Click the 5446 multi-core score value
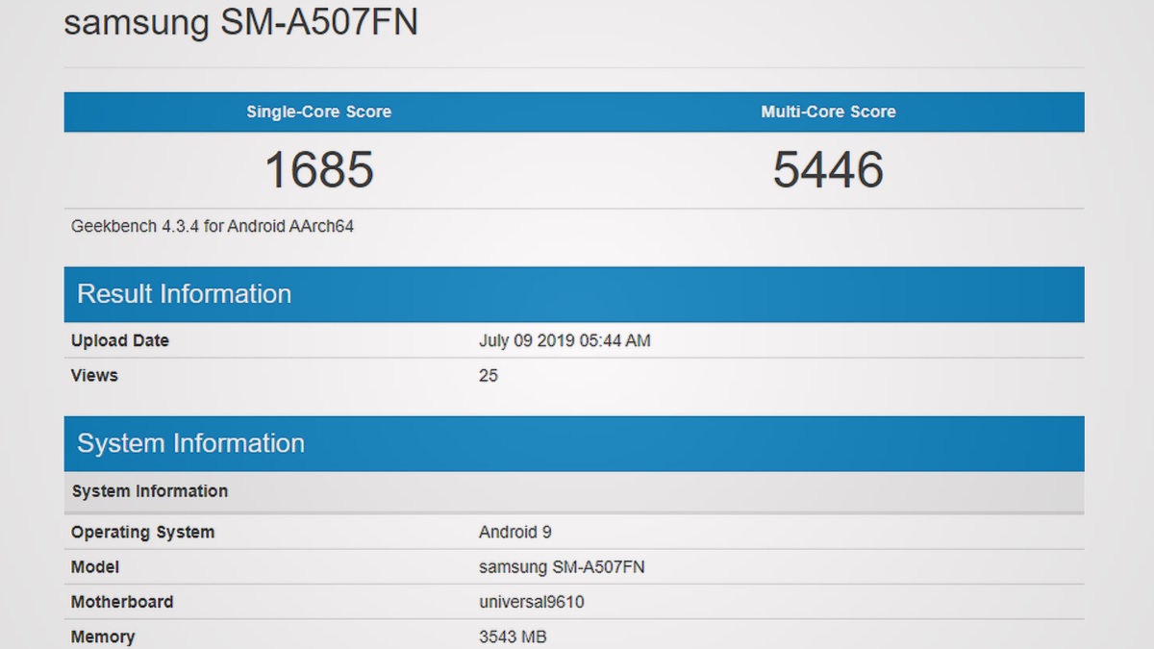This screenshot has height=649, width=1154. (828, 170)
